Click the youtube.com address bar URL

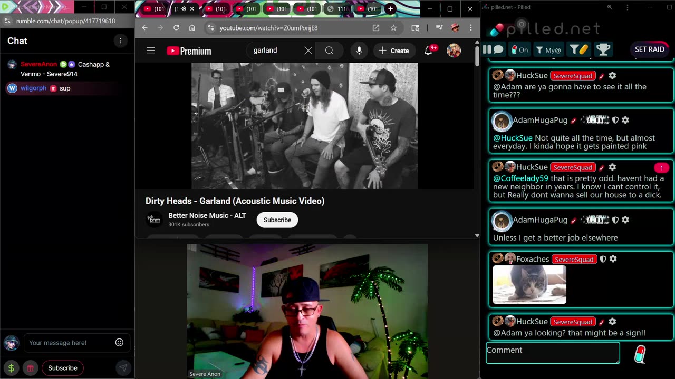(268, 28)
